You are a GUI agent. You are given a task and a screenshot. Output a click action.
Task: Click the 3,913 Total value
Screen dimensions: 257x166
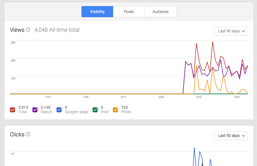[23, 107]
